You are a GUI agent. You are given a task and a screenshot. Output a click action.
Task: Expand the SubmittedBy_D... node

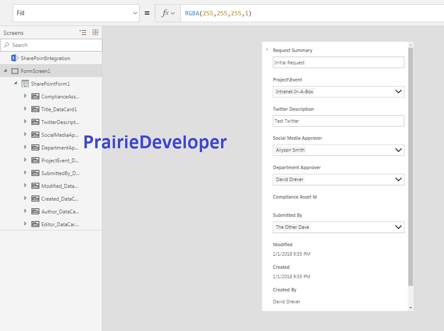(25, 172)
